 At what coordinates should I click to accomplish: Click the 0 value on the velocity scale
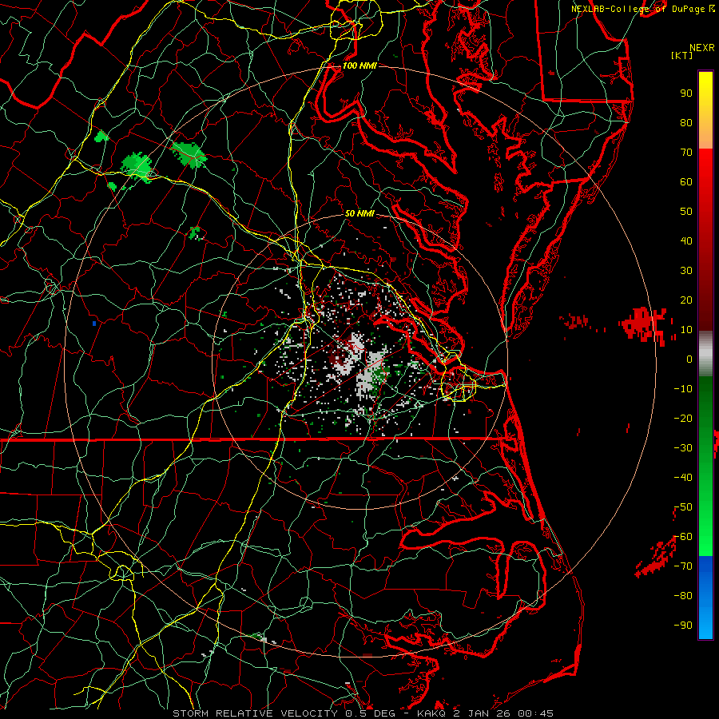pyautogui.click(x=689, y=359)
